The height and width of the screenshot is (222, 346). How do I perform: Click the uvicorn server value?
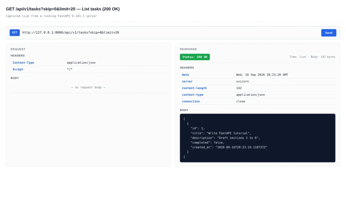[242, 81]
